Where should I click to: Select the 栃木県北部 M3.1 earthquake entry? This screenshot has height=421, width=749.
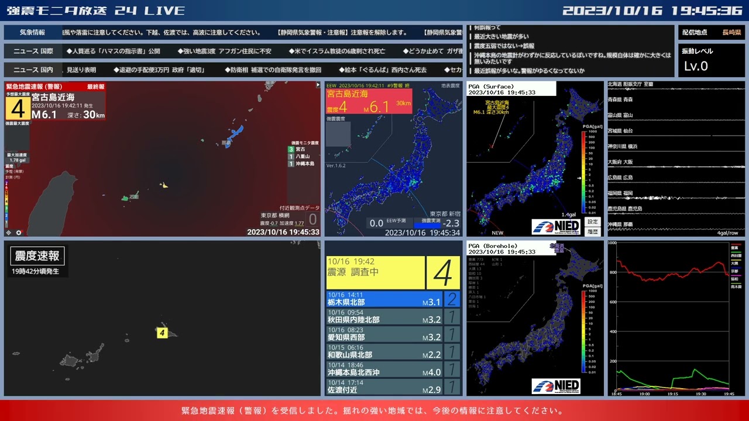(393, 299)
